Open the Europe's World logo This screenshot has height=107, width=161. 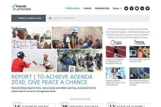click(x=116, y=42)
